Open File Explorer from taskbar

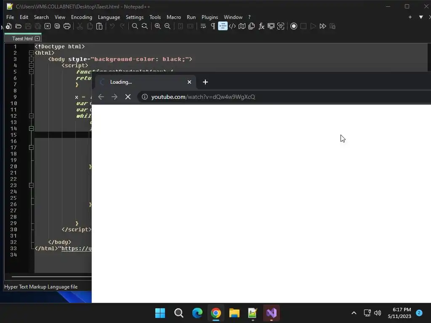234,313
